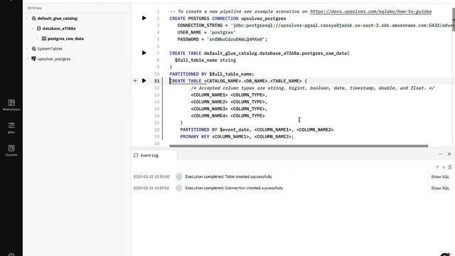Click '$full_table_name string' line
Screen dimensions: 455x256
pyautogui.click(x=205, y=60)
